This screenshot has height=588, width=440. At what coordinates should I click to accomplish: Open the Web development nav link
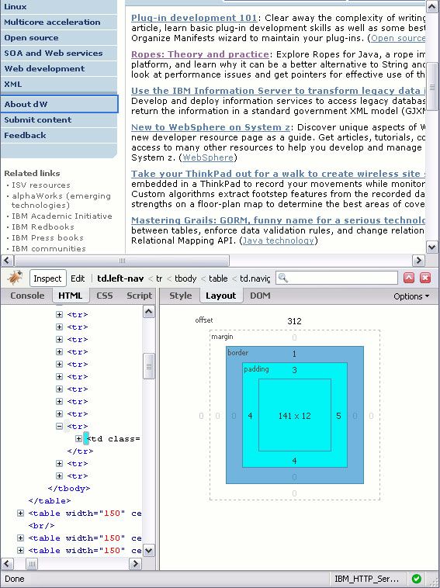[x=44, y=68]
